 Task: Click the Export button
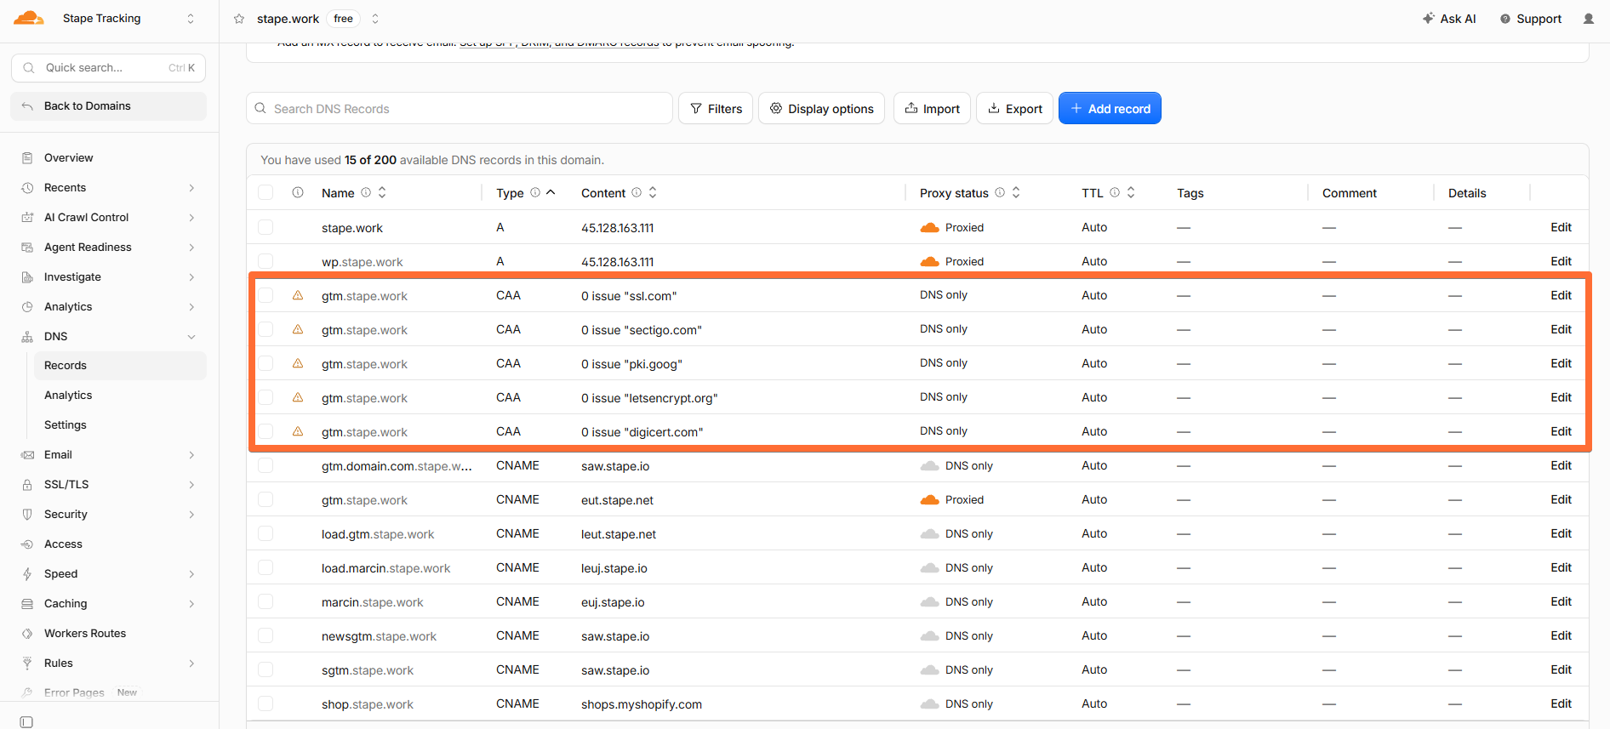click(1014, 108)
